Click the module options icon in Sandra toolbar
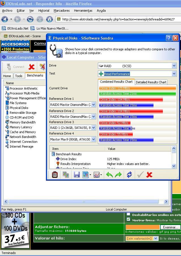The width and height of the screenshot is (181, 256). pos(55,175)
